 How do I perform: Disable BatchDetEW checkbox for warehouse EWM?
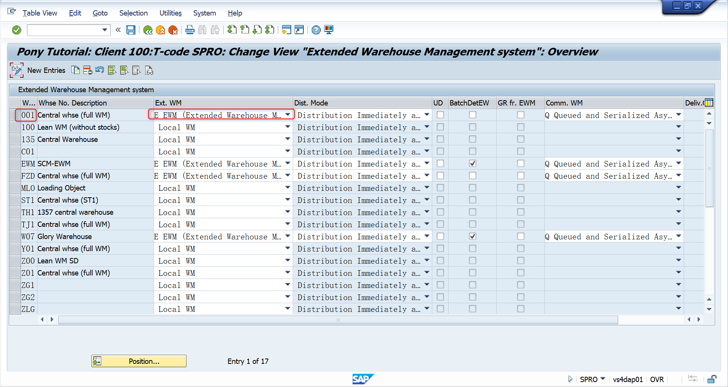pyautogui.click(x=472, y=164)
